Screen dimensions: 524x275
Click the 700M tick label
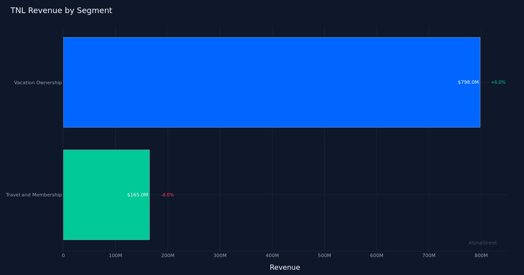[429, 255]
